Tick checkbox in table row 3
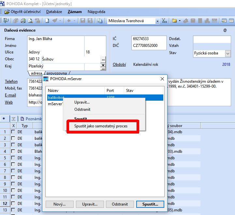Viewport: 235px width, 215px height. (13, 145)
